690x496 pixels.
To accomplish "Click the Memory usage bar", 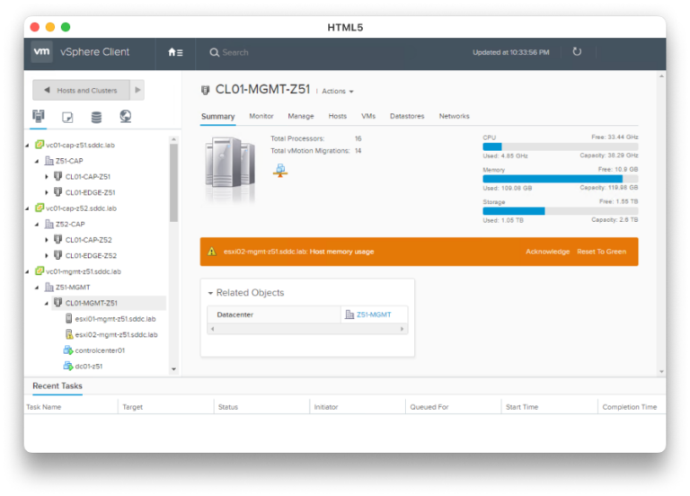I will pos(561,179).
